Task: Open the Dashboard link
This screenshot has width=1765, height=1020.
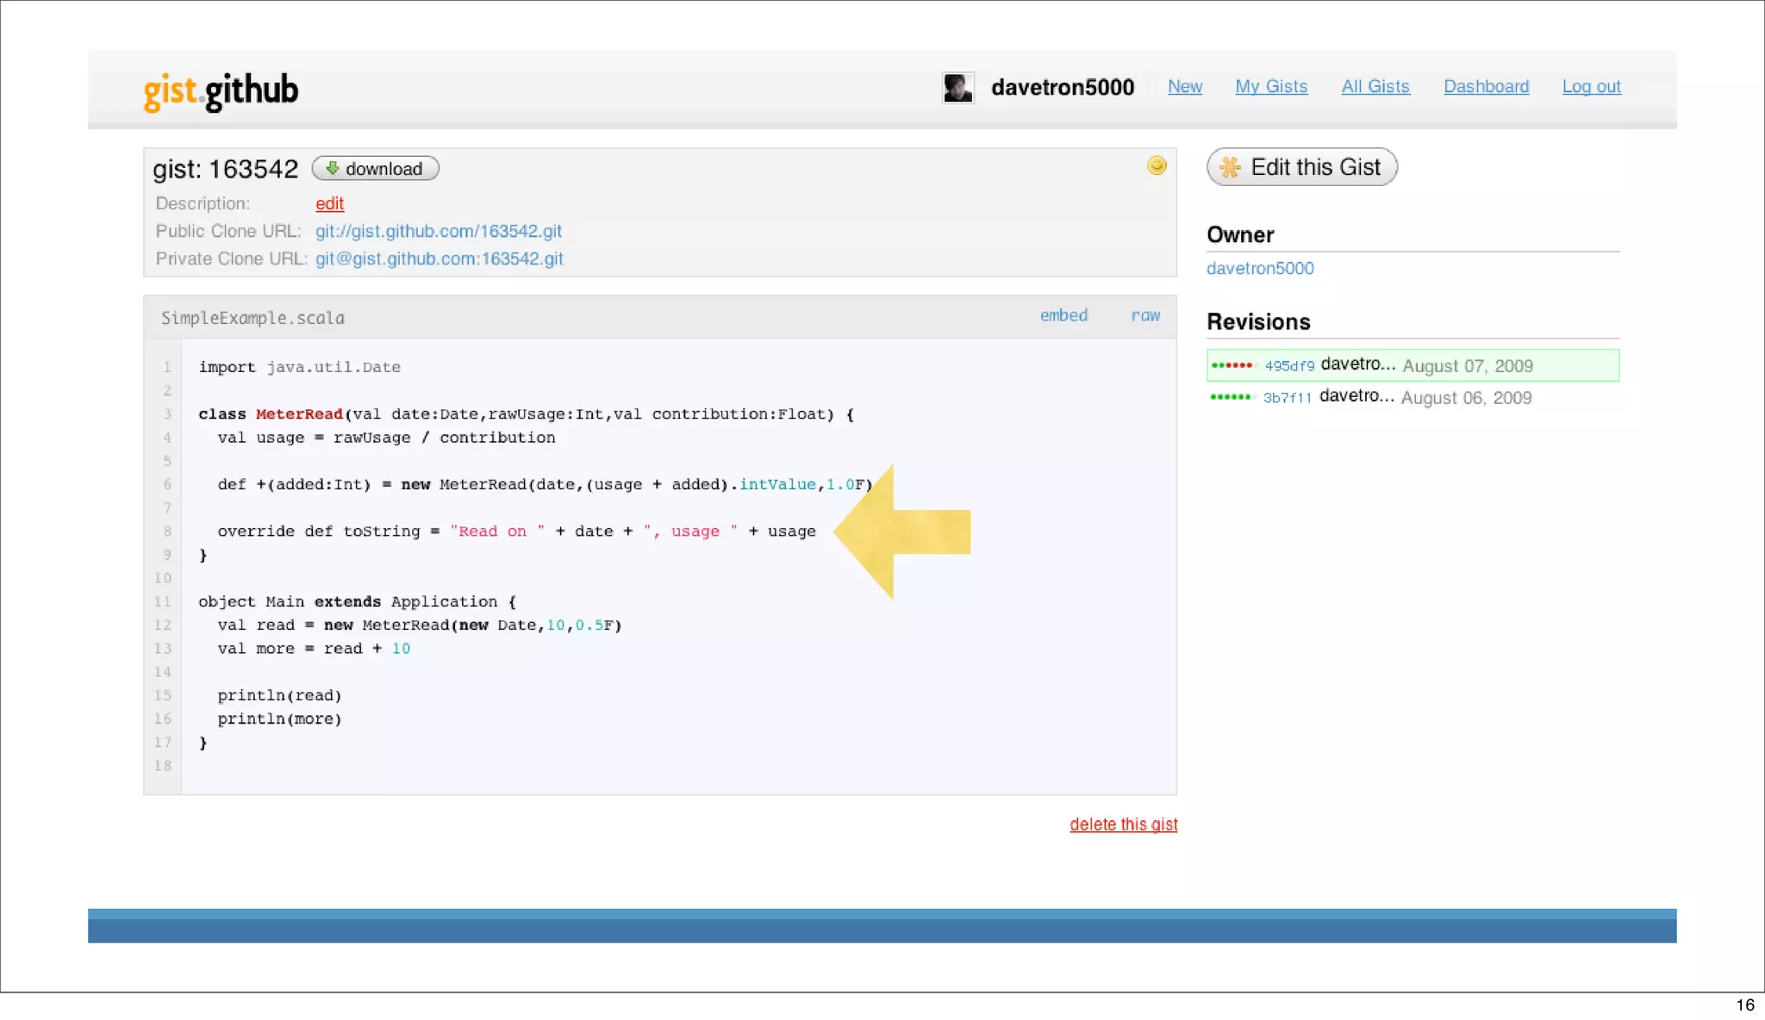Action: pos(1487,87)
